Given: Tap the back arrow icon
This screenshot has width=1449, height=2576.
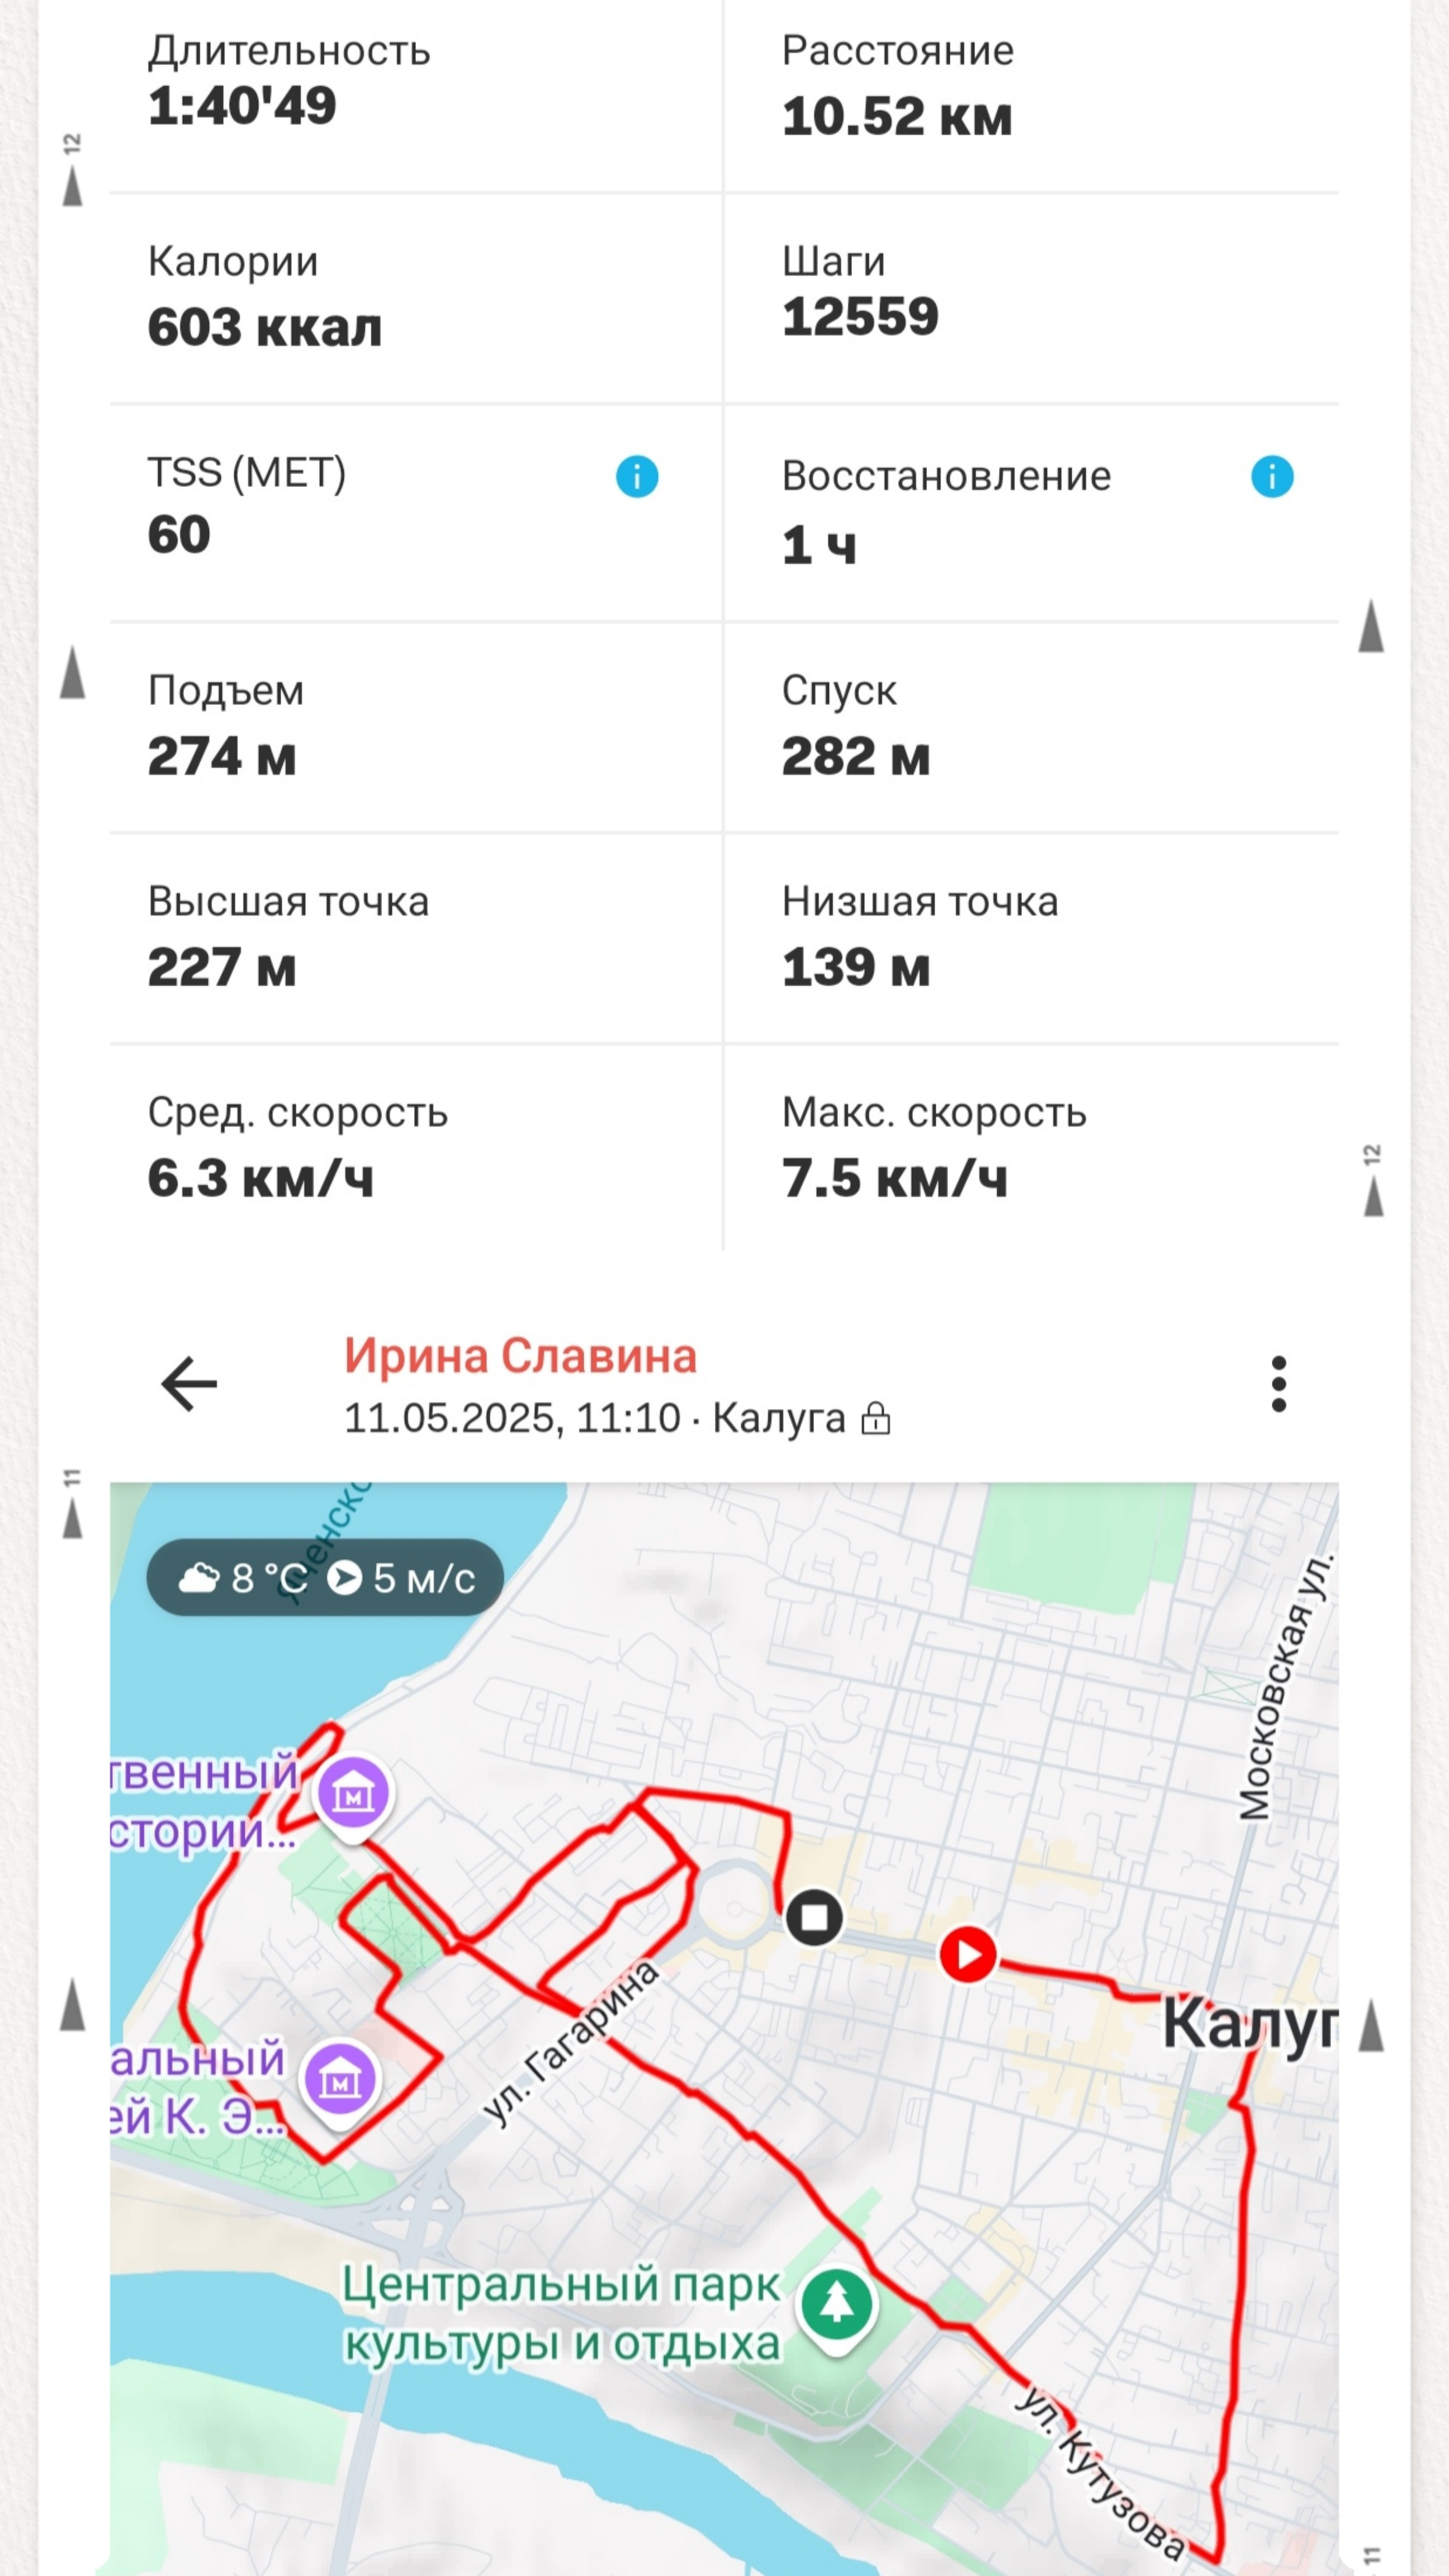Looking at the screenshot, I should point(189,1384).
